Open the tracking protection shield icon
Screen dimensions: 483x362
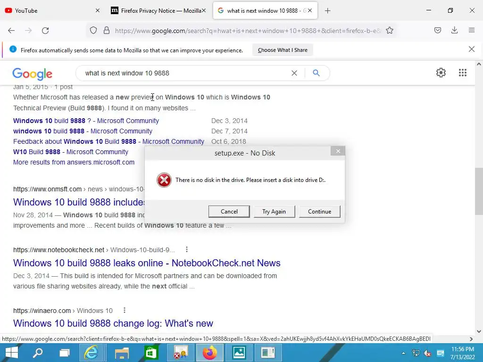[93, 31]
